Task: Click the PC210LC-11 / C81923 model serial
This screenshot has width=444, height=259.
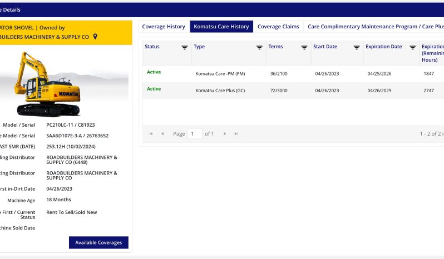Action: (x=71, y=125)
